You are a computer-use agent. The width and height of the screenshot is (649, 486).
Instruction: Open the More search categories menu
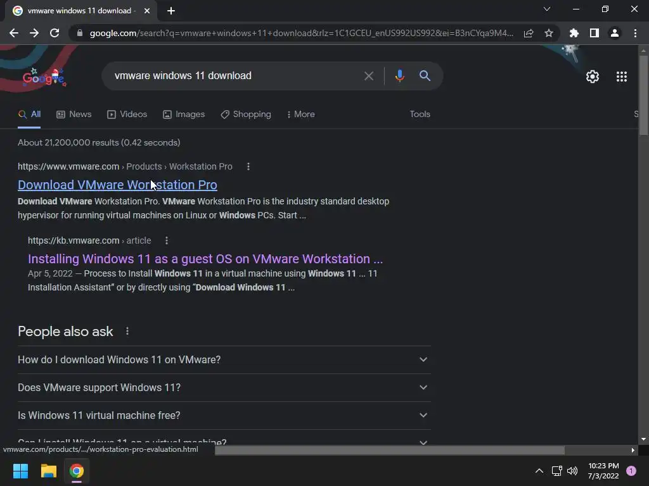pyautogui.click(x=300, y=115)
